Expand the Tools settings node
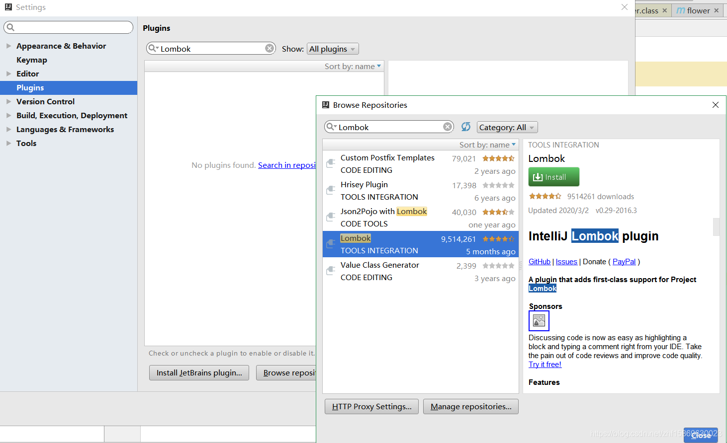 click(x=8, y=143)
